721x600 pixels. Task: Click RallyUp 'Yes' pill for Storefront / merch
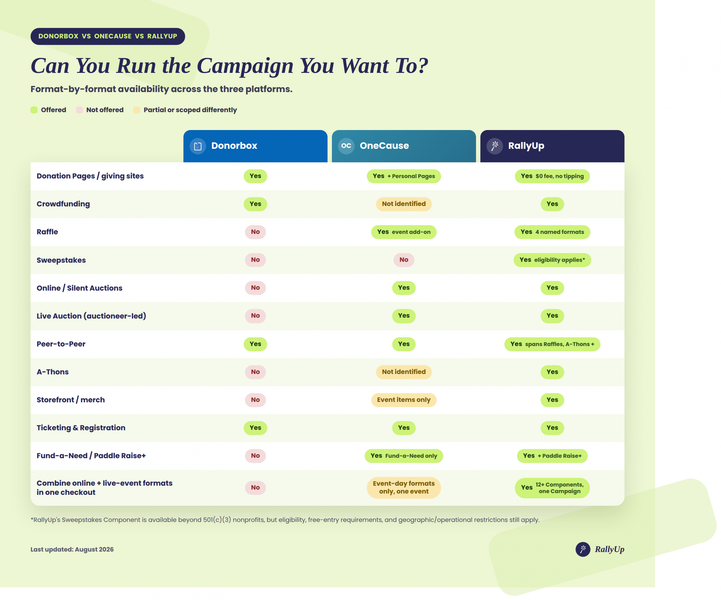(552, 400)
